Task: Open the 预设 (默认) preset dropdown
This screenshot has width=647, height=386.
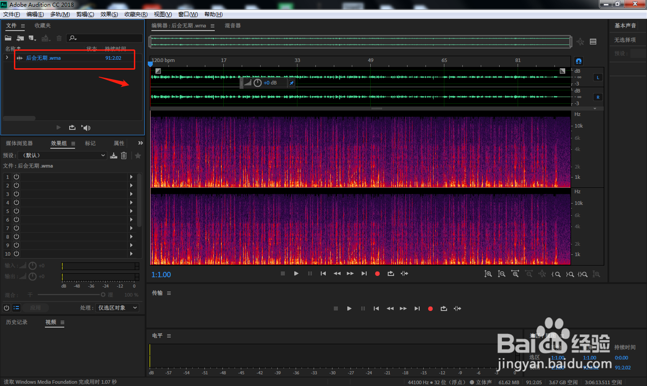Action: click(x=63, y=155)
